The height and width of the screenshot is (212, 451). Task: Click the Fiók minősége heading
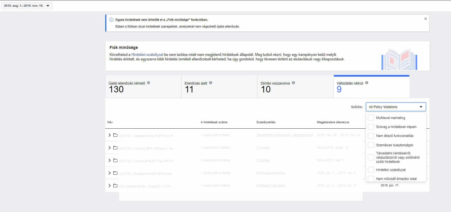pos(124,47)
